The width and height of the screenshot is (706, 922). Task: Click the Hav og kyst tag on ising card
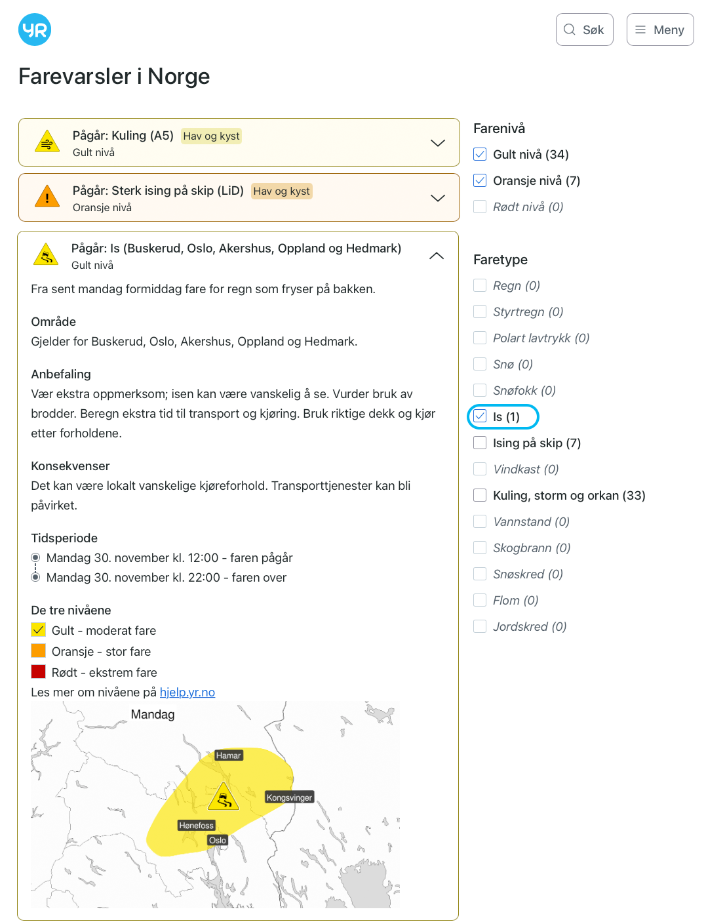point(282,191)
